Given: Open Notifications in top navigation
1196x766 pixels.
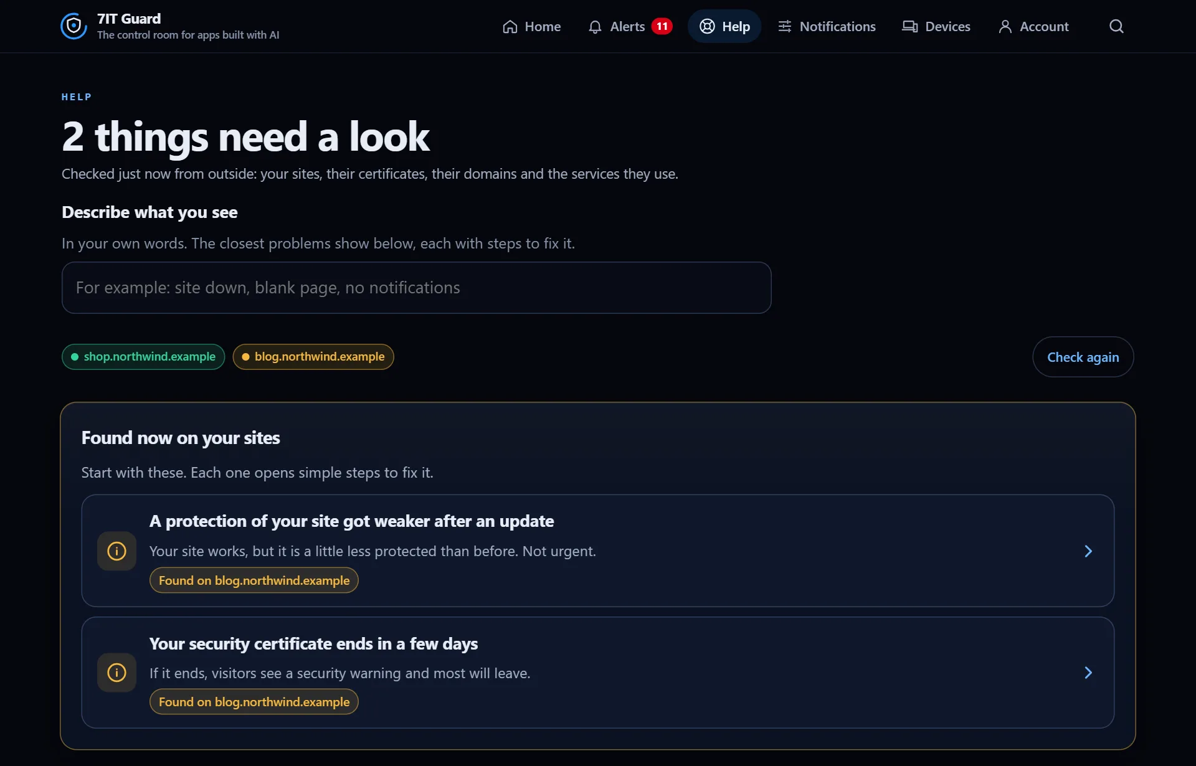Looking at the screenshot, I should click(x=827, y=26).
